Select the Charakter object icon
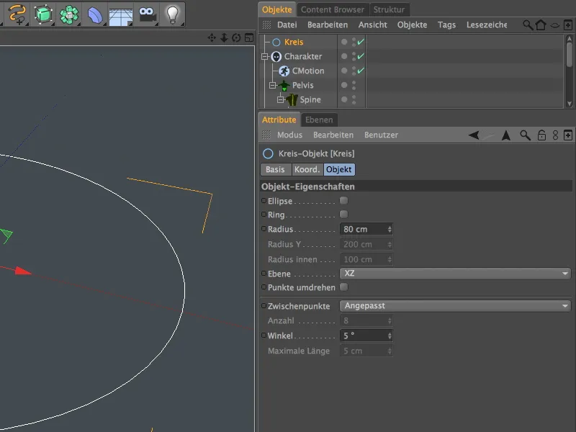This screenshot has width=576, height=432. pos(276,57)
